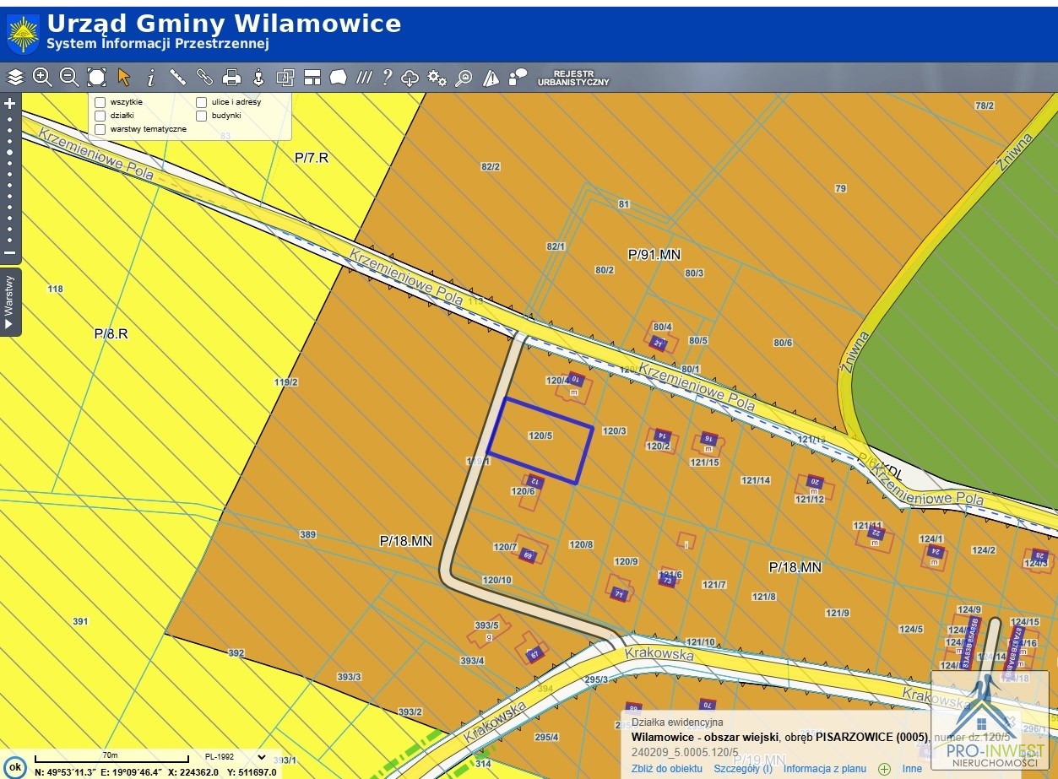Activate the orange arrow selection tool

[x=124, y=78]
